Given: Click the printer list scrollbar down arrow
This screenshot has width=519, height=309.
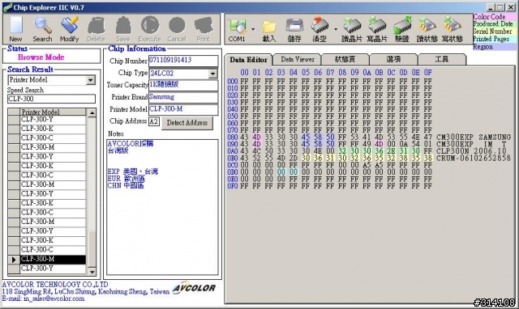Looking at the screenshot, I should point(92,272).
